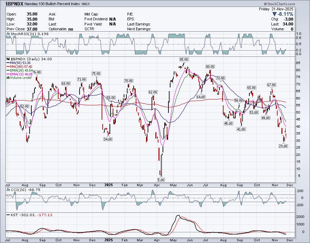Click the magenta EMA(13) line icon

pos(8,74)
